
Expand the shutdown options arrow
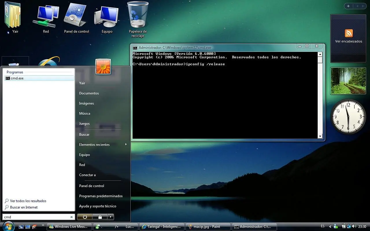(x=110, y=217)
